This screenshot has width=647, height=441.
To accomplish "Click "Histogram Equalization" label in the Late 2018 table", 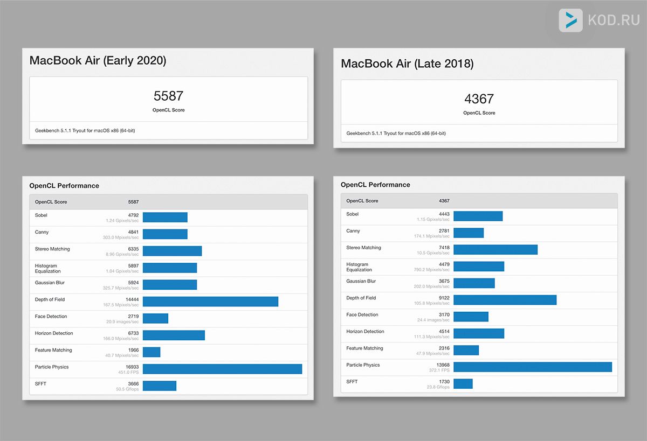I will coord(360,267).
